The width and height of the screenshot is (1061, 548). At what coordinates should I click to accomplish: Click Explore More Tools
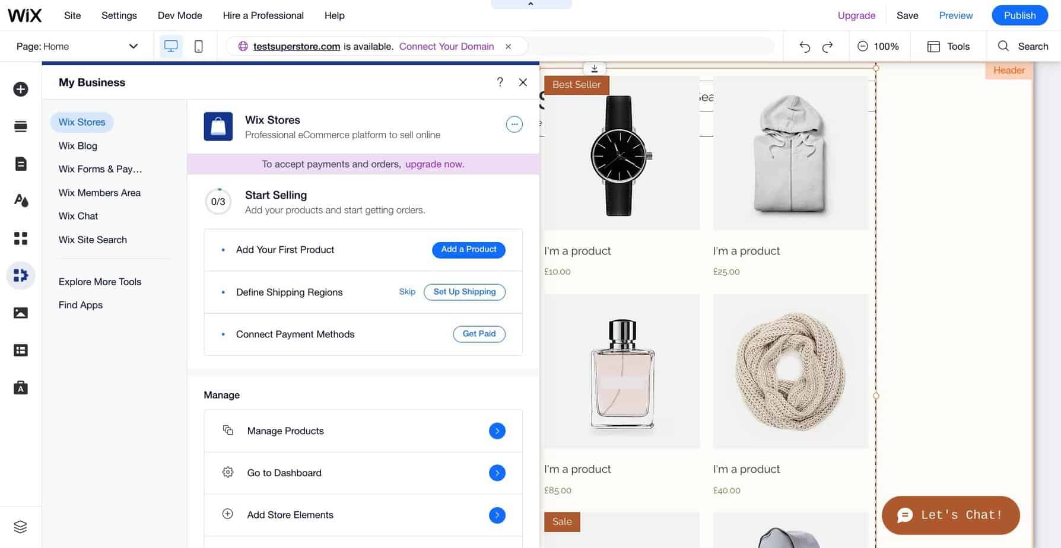click(100, 282)
